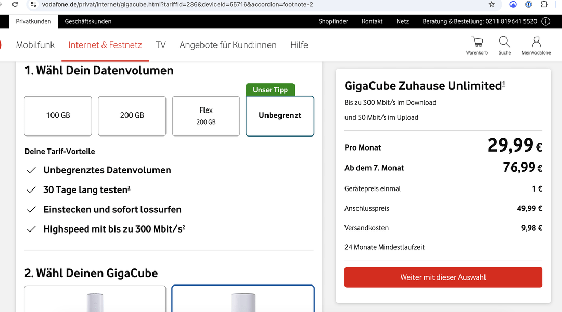Select the Flex 200 GB tariff option
Screen dimensions: 562x312
point(206,116)
